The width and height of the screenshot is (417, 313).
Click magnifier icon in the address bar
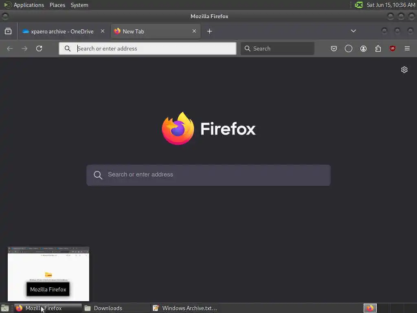pyautogui.click(x=68, y=48)
